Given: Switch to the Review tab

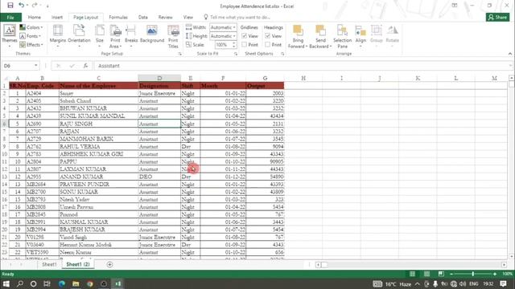Looking at the screenshot, I should coord(165,18).
